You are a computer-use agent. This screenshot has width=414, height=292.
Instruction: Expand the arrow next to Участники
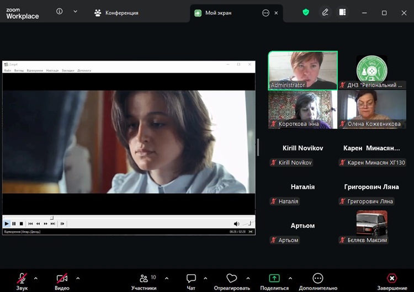(x=167, y=278)
